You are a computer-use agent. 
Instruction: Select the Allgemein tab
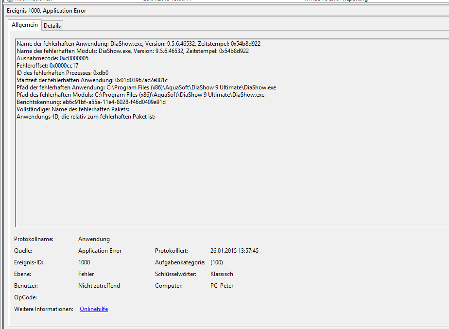tap(25, 25)
